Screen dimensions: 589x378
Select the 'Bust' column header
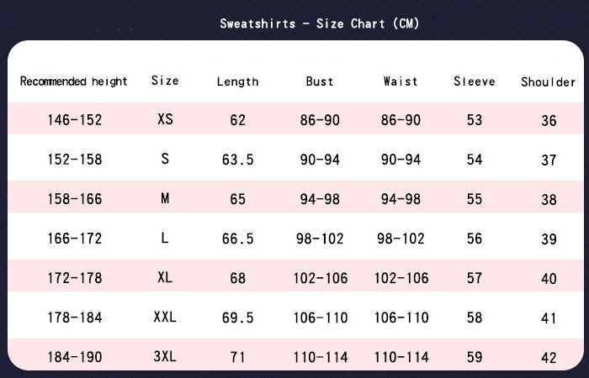point(320,81)
